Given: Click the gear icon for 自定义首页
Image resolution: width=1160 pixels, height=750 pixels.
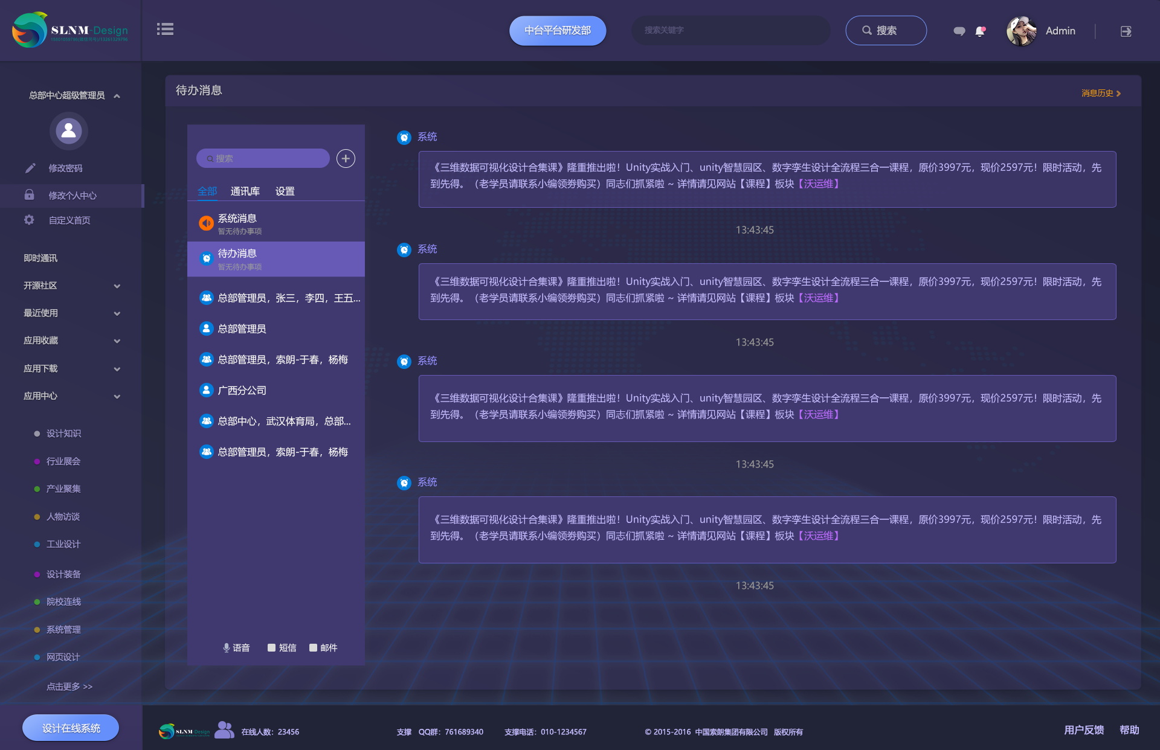Looking at the screenshot, I should pyautogui.click(x=29, y=220).
